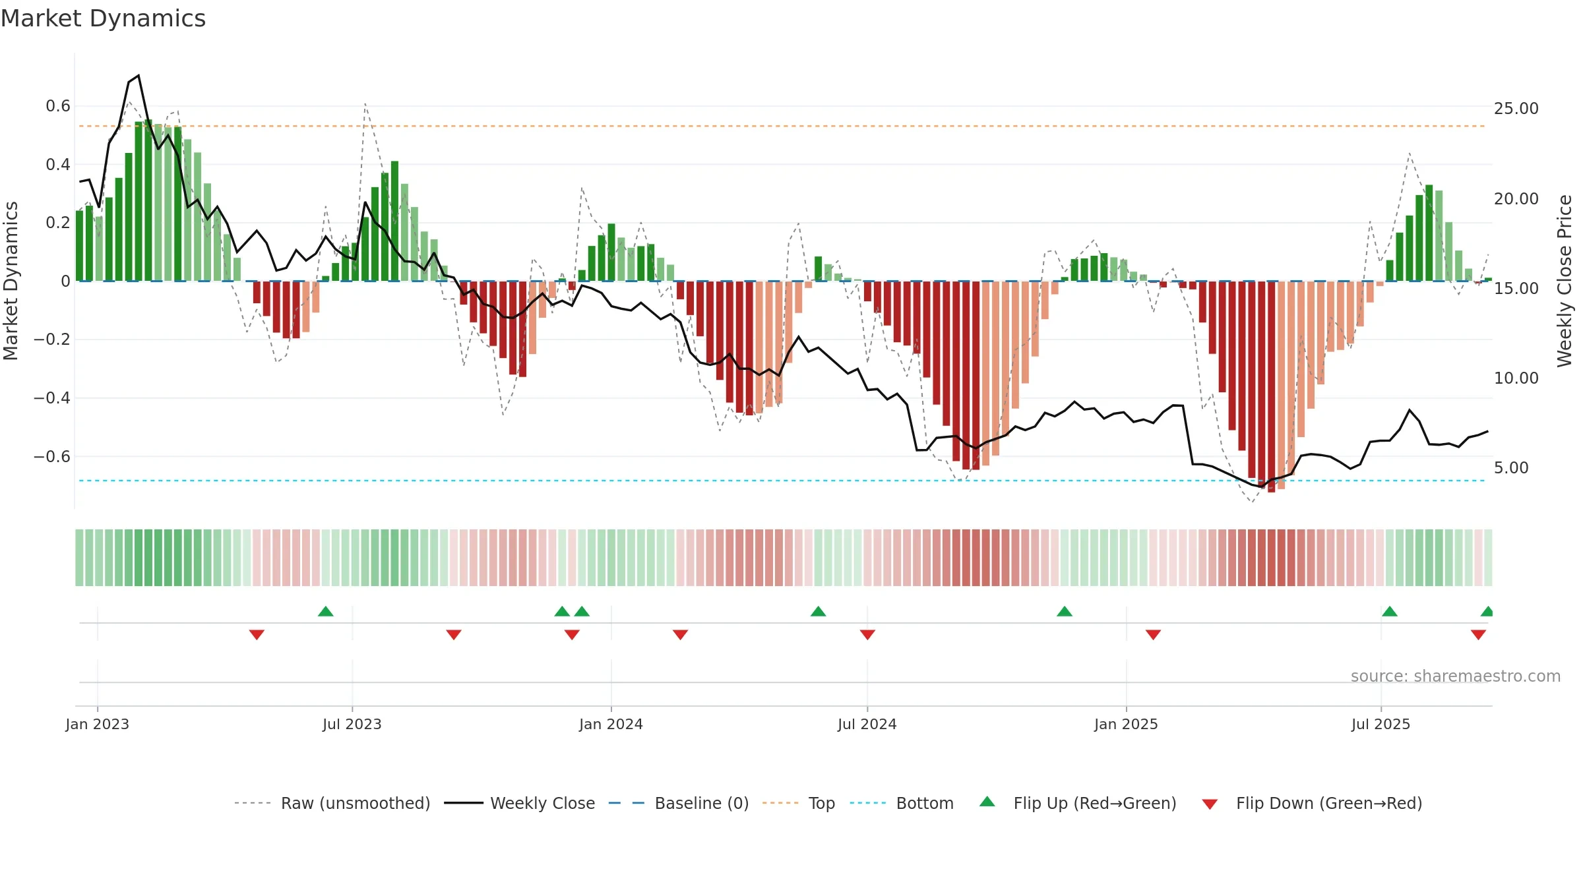Click the 10.00 price axis tick label
1583x890 pixels.
click(x=1516, y=378)
